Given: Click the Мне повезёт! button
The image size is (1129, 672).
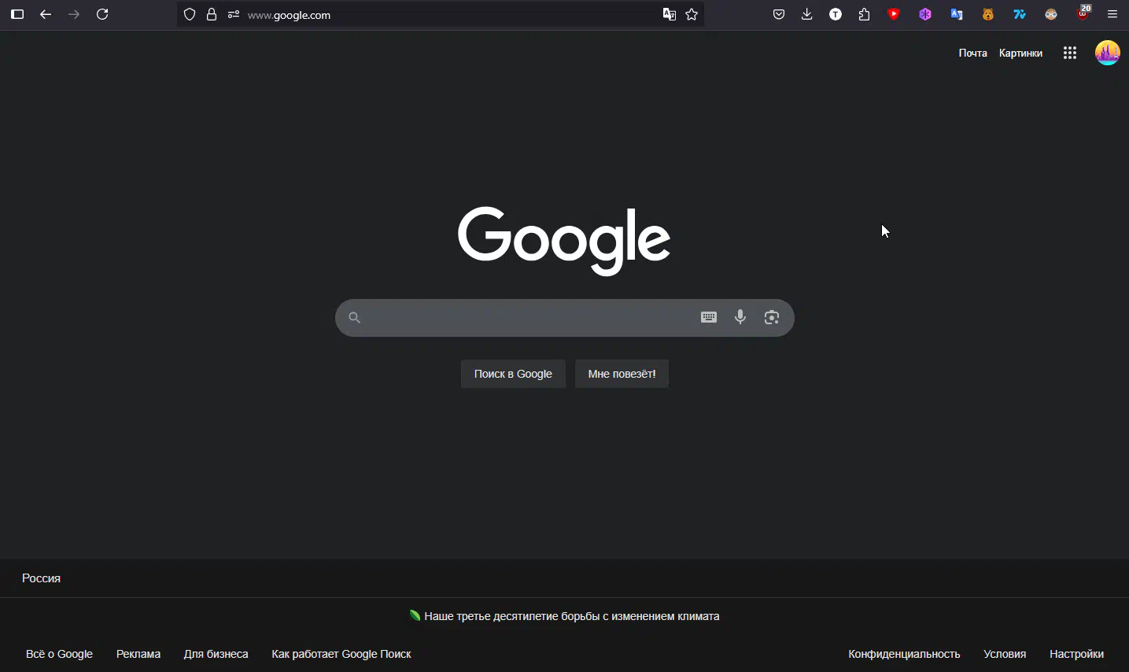Looking at the screenshot, I should click(x=622, y=374).
